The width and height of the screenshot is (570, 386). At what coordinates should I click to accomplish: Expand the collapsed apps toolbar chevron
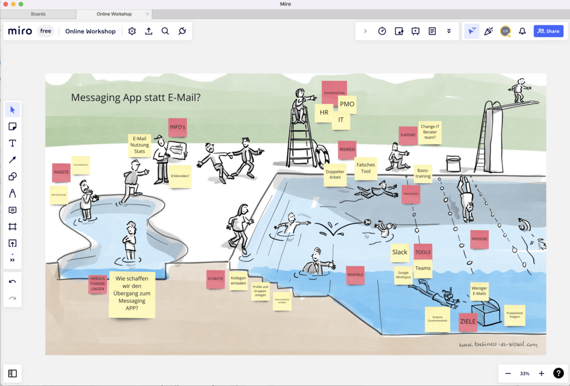(365, 31)
